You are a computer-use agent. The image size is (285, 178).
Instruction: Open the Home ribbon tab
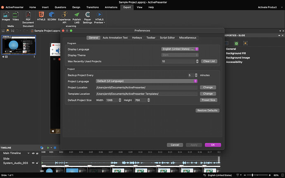[33, 7]
